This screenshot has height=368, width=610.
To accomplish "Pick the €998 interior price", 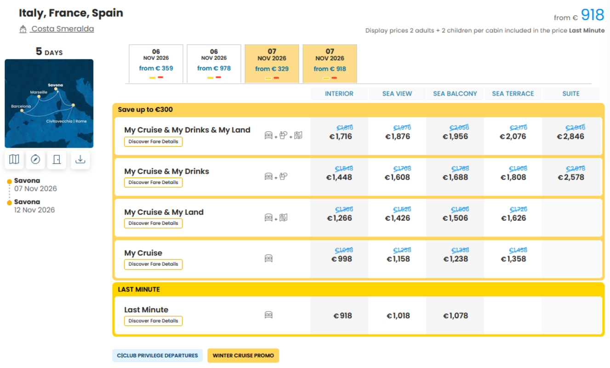I will coord(342,259).
